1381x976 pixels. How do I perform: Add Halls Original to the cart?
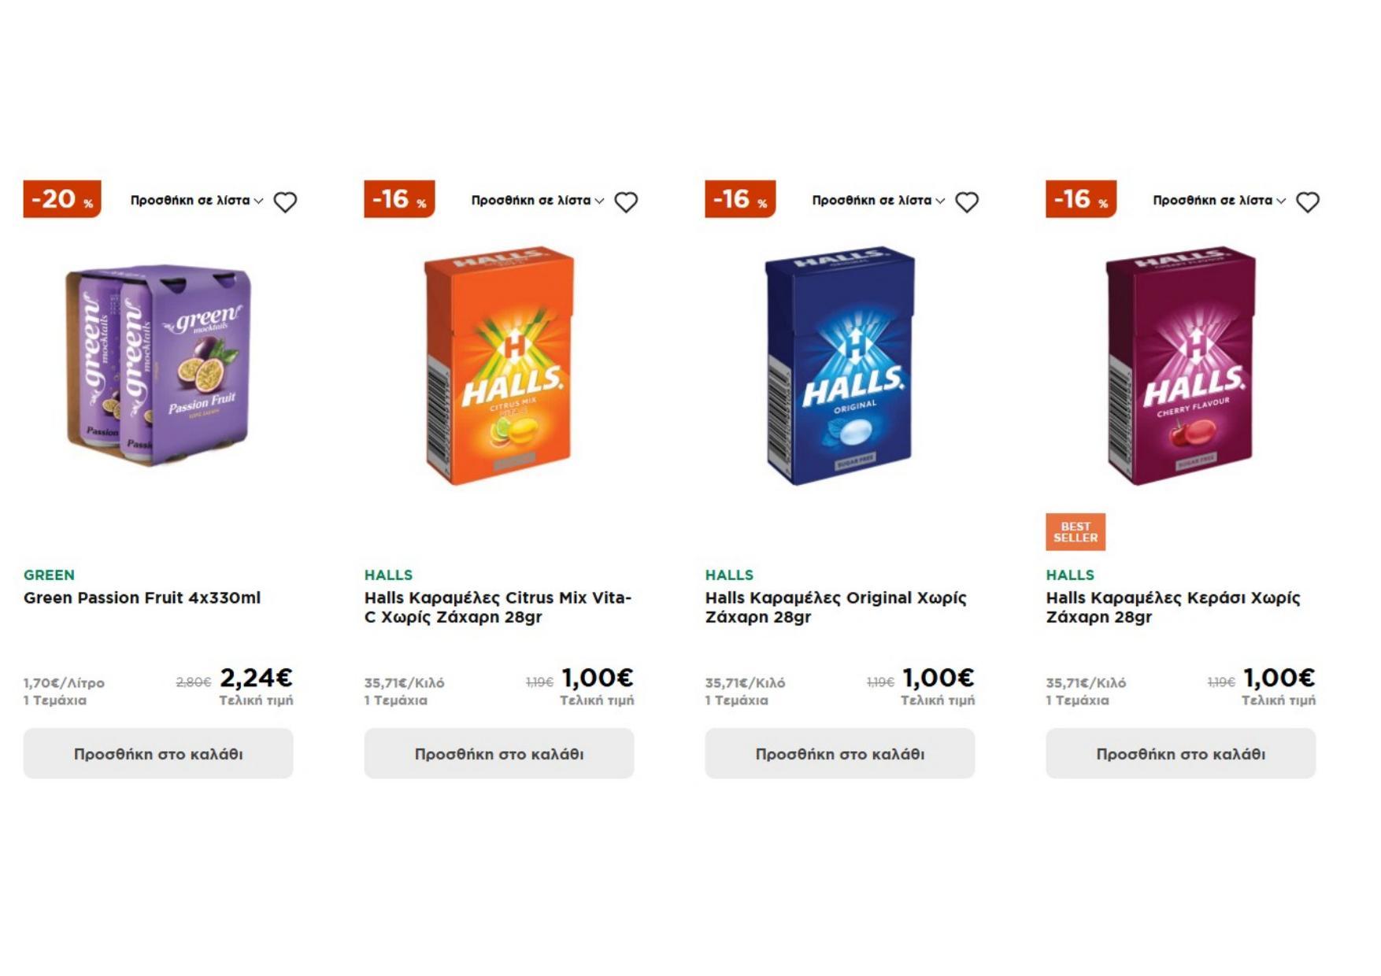840,753
